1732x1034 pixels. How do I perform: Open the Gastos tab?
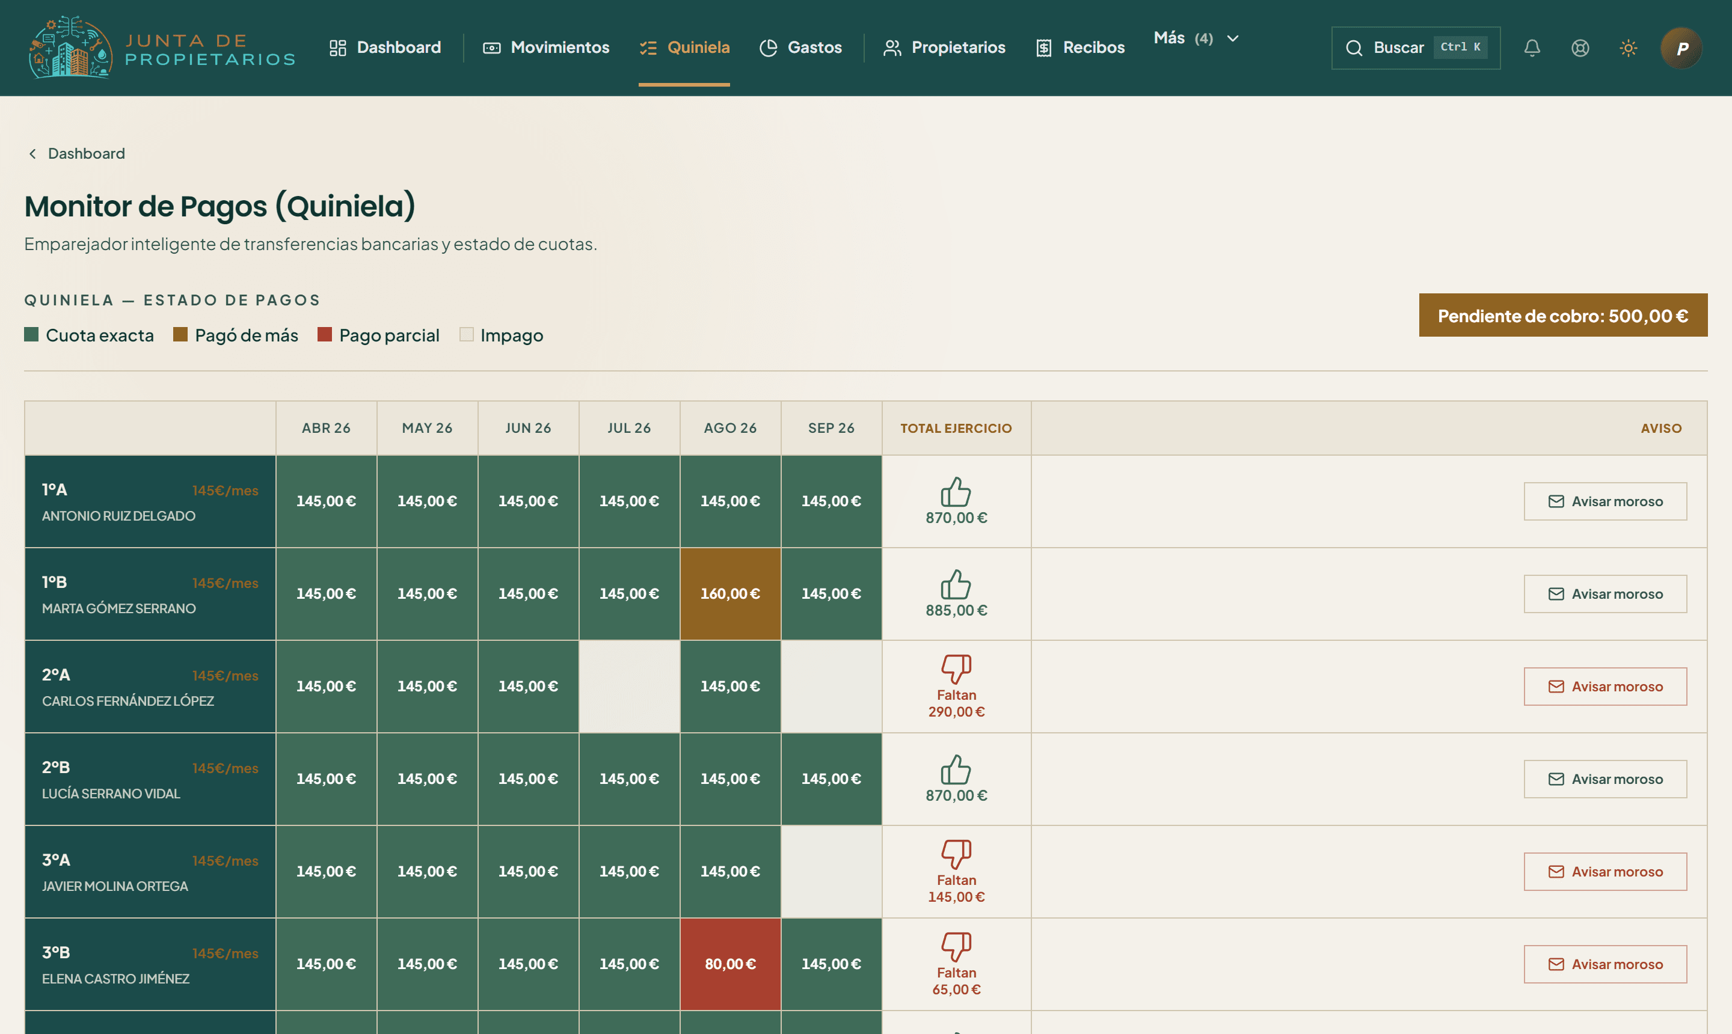[x=800, y=47]
